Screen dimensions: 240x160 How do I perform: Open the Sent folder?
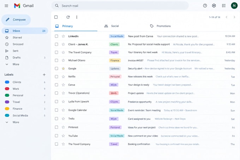pyautogui.click(x=25, y=51)
